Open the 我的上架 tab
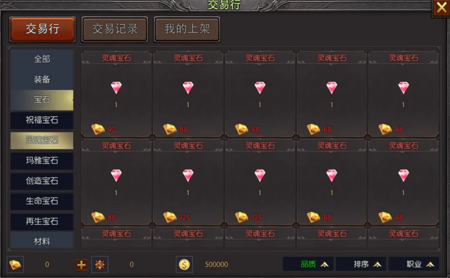 pos(187,29)
